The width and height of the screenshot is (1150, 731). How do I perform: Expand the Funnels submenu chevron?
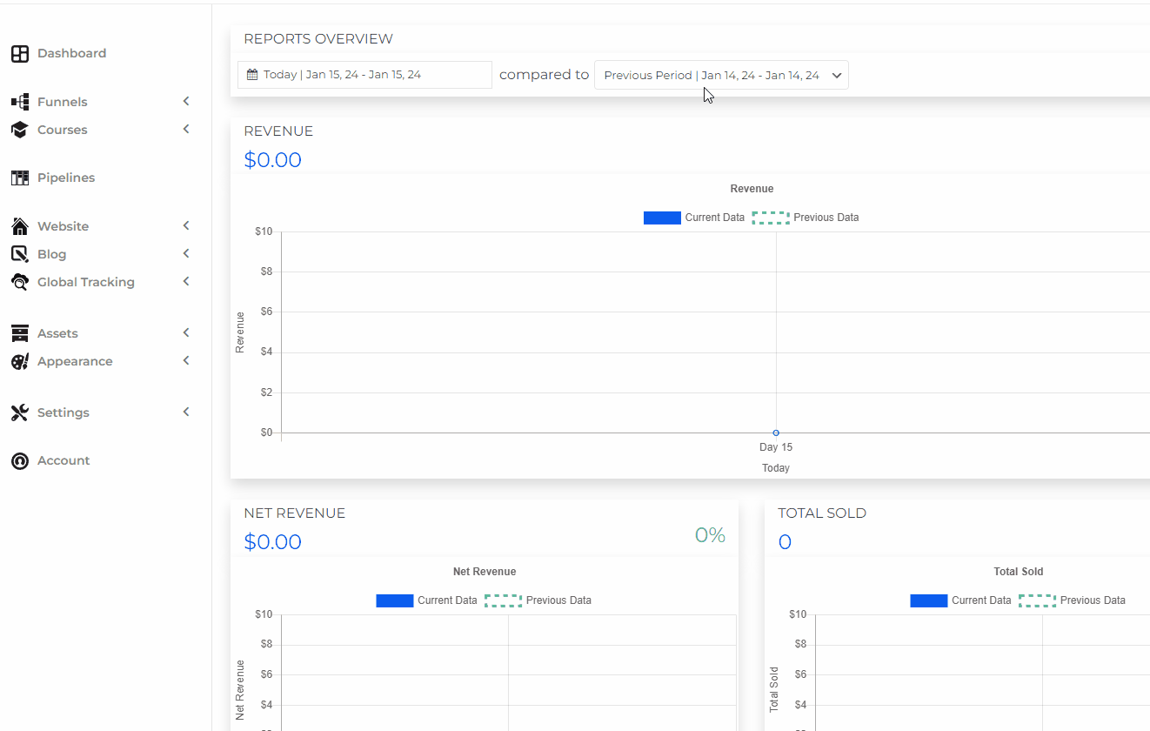point(186,102)
